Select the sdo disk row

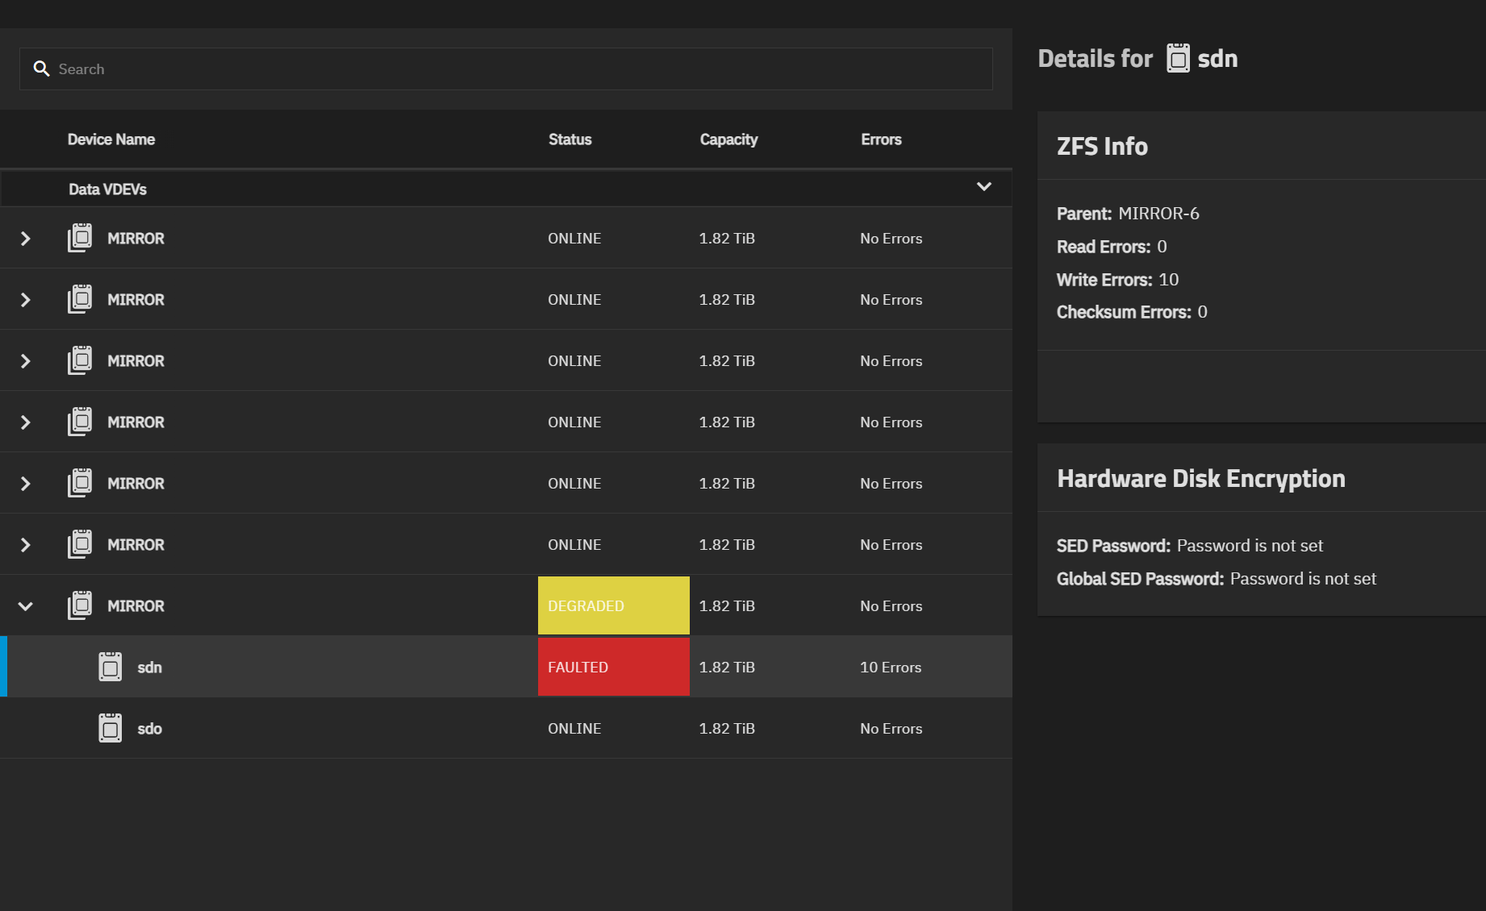323,729
